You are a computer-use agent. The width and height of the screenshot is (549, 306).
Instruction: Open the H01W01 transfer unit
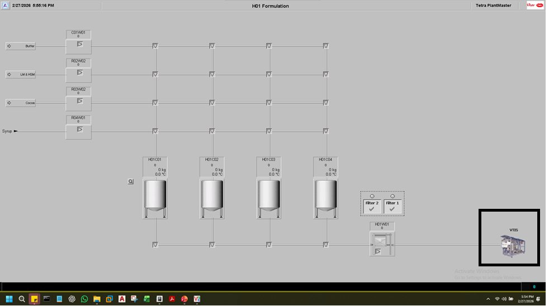tap(382, 244)
